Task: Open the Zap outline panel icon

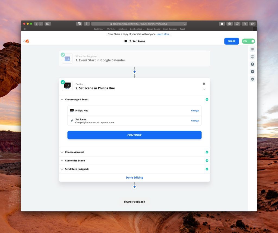Action: coord(252,49)
